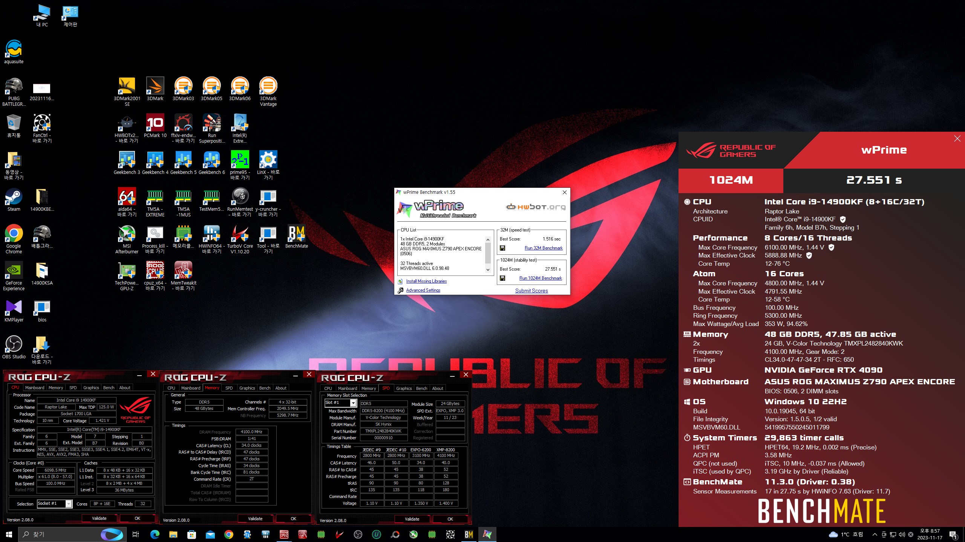Select Graphics tab in Memory CPU-Z window
Screen dimensions: 965x542
pyautogui.click(x=247, y=388)
